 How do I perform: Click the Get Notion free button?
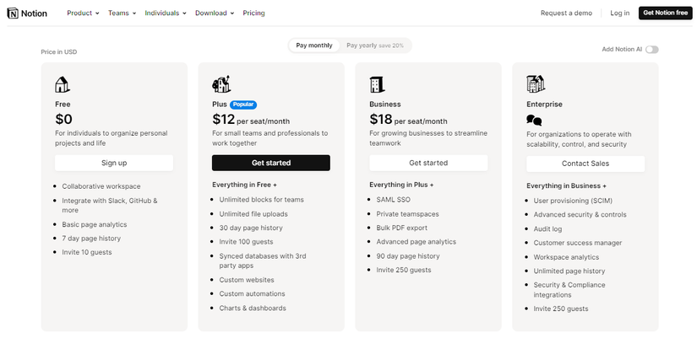click(x=666, y=13)
